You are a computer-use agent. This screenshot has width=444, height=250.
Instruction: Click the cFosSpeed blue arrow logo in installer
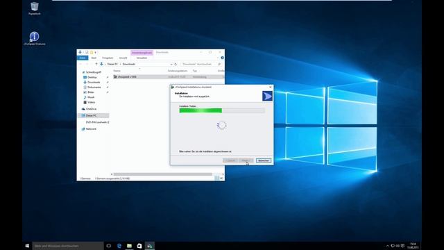click(267, 96)
